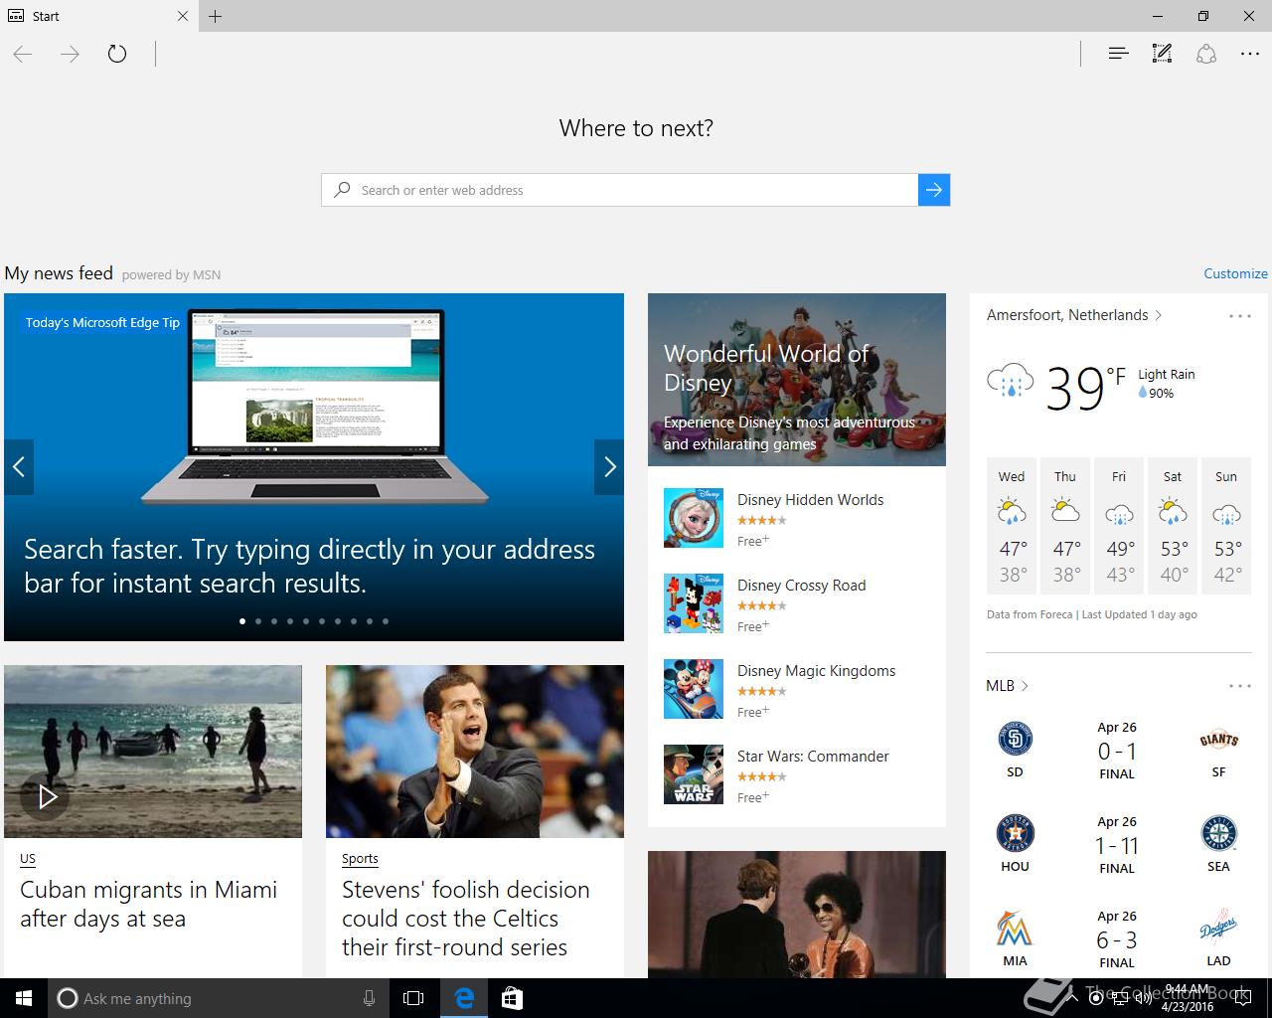Open Task View on the taskbar

tap(413, 998)
